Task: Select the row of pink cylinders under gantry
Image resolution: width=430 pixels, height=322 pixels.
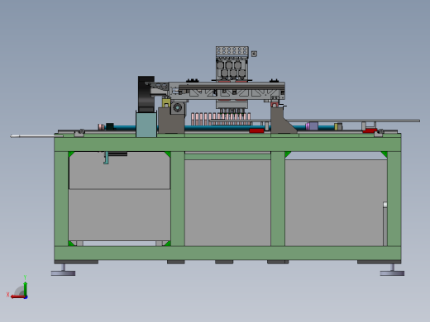Action: (x=221, y=119)
